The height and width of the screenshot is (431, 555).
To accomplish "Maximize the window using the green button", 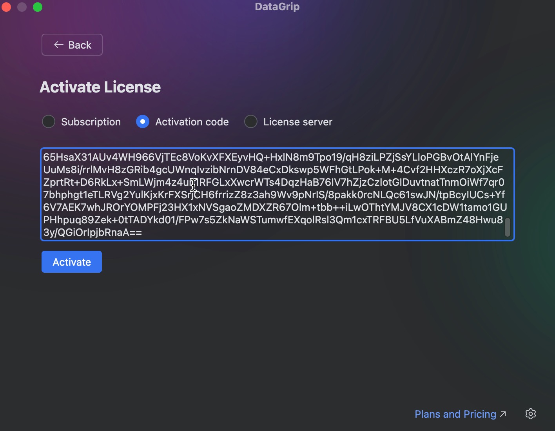I will coord(38,7).
